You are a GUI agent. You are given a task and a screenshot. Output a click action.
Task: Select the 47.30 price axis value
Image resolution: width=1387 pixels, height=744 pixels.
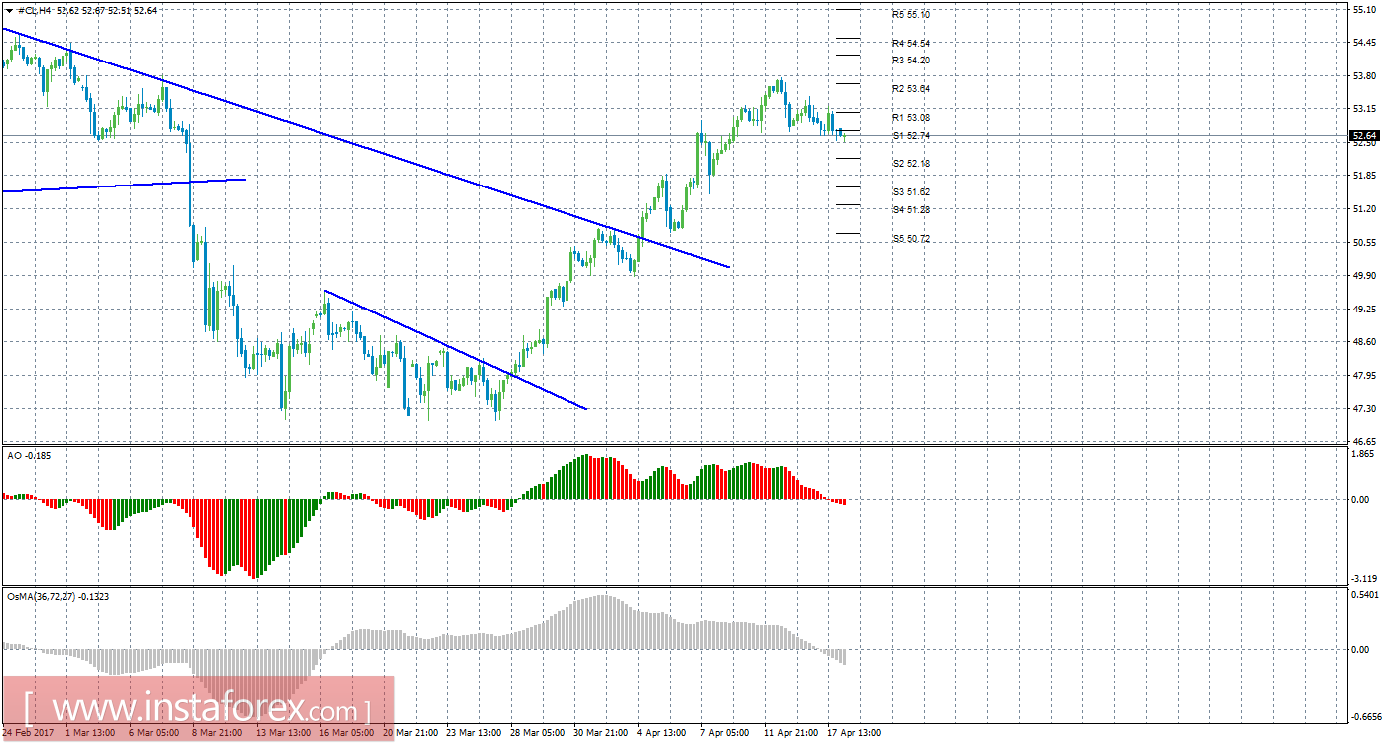click(x=1364, y=409)
